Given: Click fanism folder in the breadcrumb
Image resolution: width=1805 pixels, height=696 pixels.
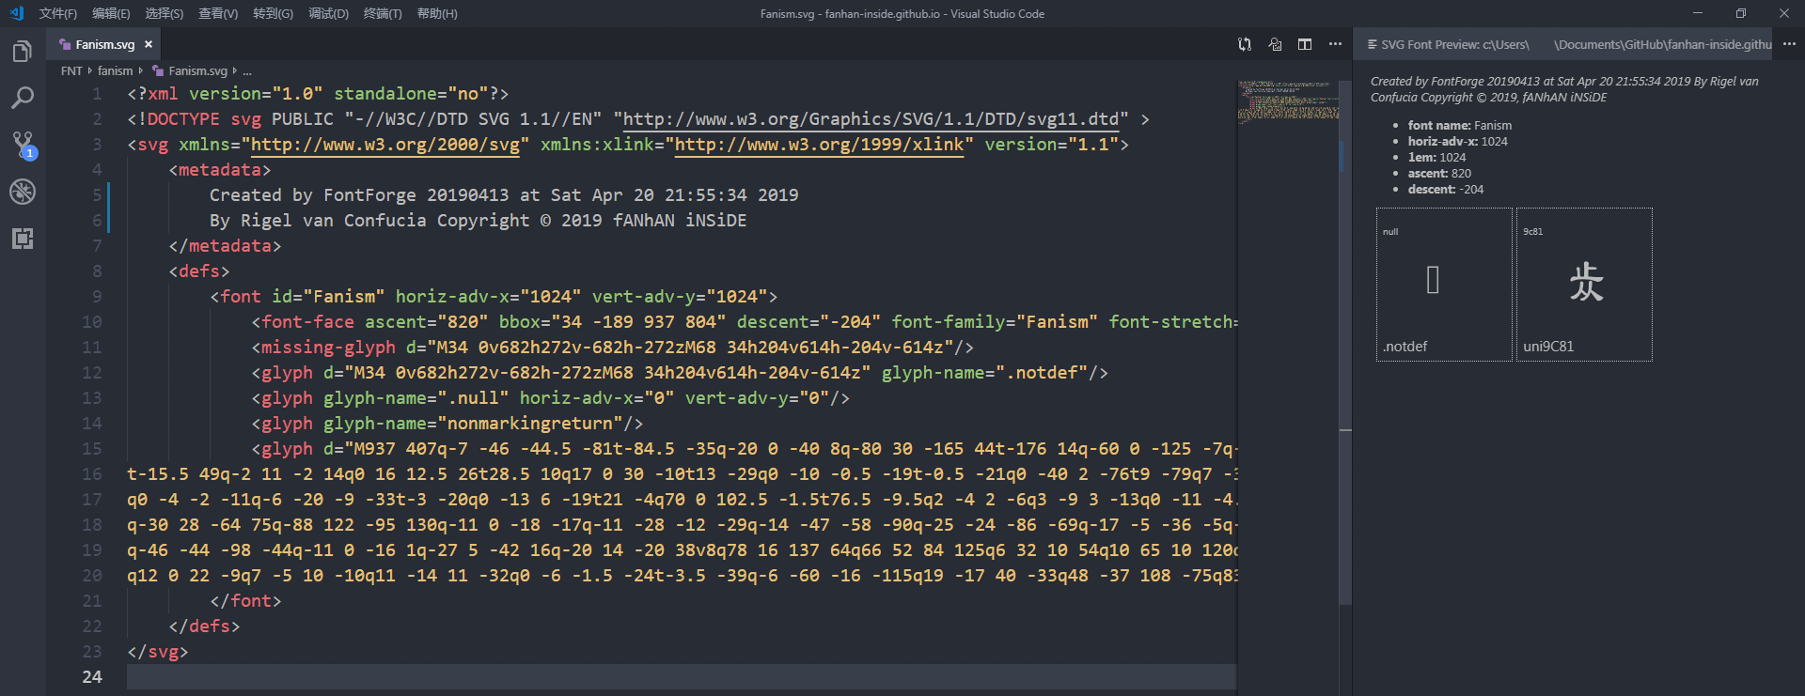Looking at the screenshot, I should tap(115, 71).
